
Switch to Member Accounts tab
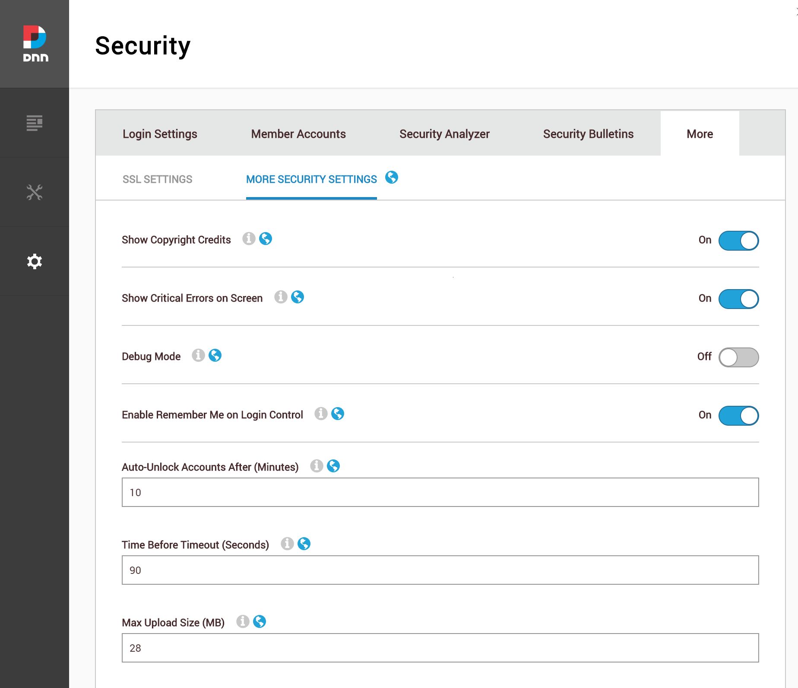(x=298, y=134)
